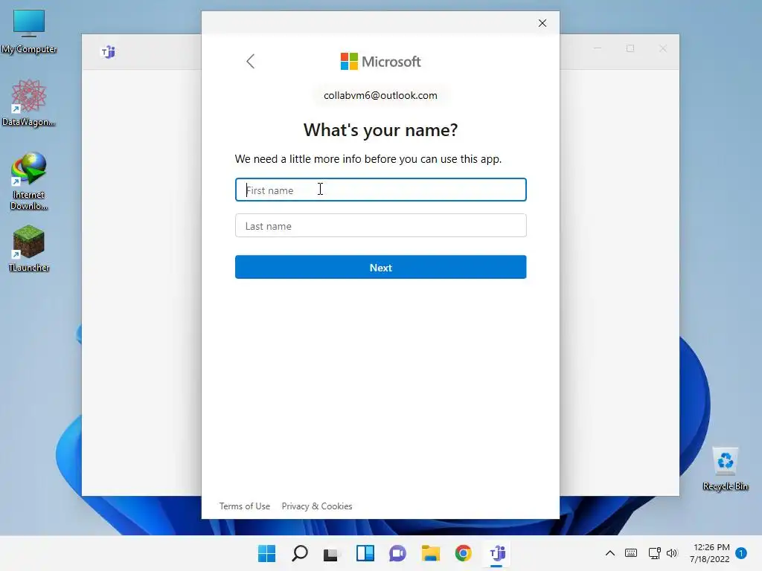Open the Windows Start menu

(x=267, y=553)
